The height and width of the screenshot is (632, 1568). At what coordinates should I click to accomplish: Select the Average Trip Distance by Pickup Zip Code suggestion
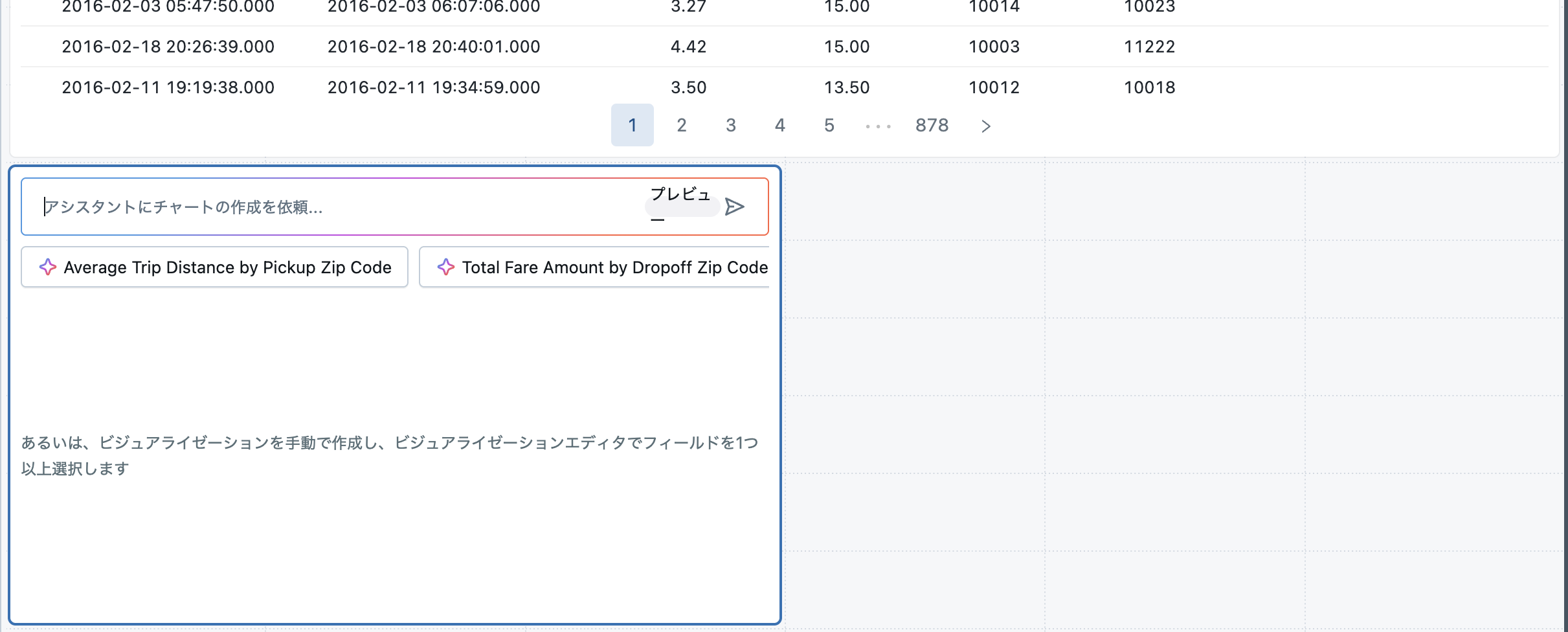tap(214, 267)
